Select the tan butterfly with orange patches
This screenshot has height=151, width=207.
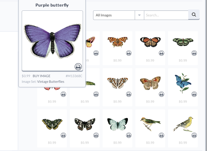pyautogui.click(x=150, y=83)
